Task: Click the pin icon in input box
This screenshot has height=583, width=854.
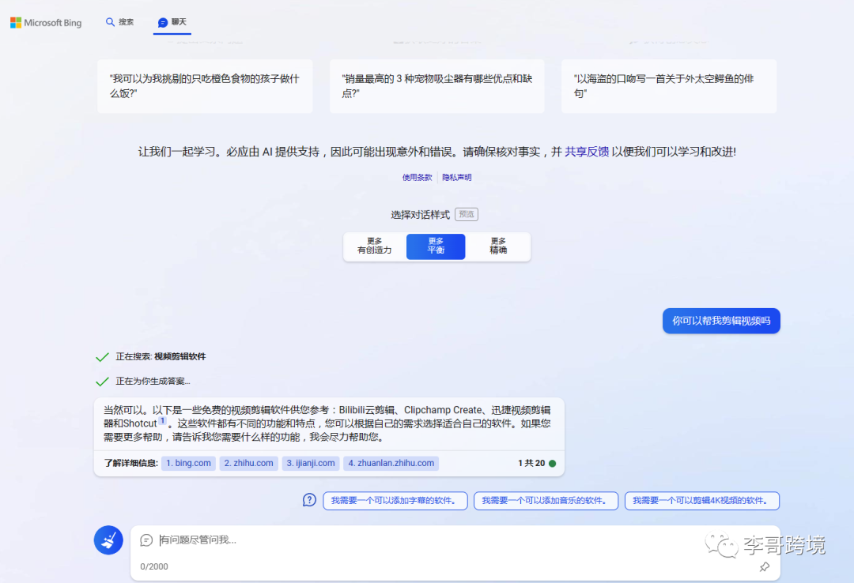Action: click(765, 566)
